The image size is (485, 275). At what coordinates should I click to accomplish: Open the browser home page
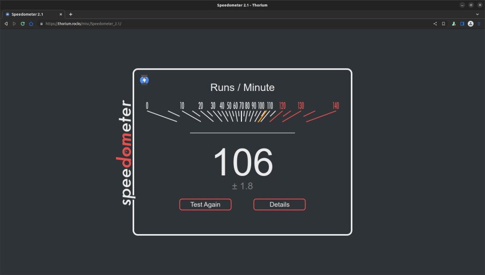[x=31, y=24]
